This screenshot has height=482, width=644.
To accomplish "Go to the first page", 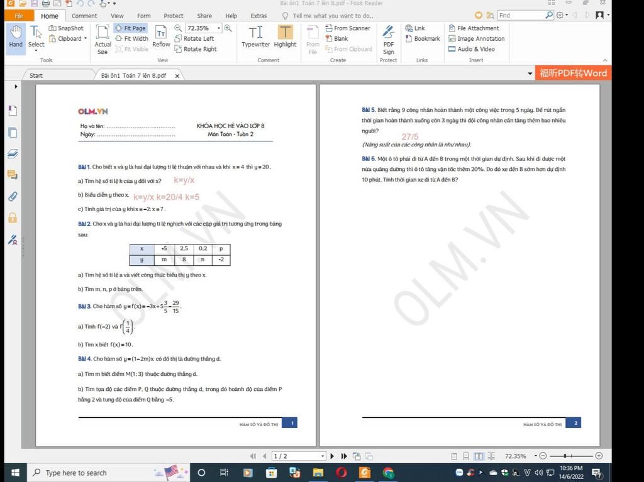I will 253,456.
